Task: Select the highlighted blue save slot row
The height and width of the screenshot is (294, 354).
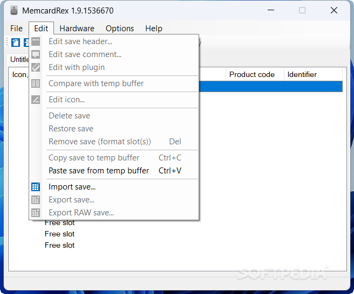Action: (x=270, y=86)
